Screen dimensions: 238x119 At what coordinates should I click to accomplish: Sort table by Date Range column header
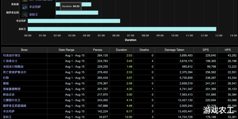(x=67, y=50)
